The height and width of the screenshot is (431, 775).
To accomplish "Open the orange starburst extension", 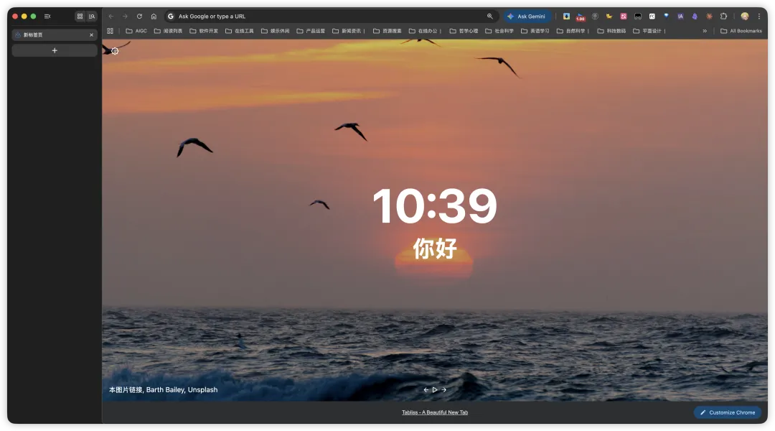I will 709,17.
